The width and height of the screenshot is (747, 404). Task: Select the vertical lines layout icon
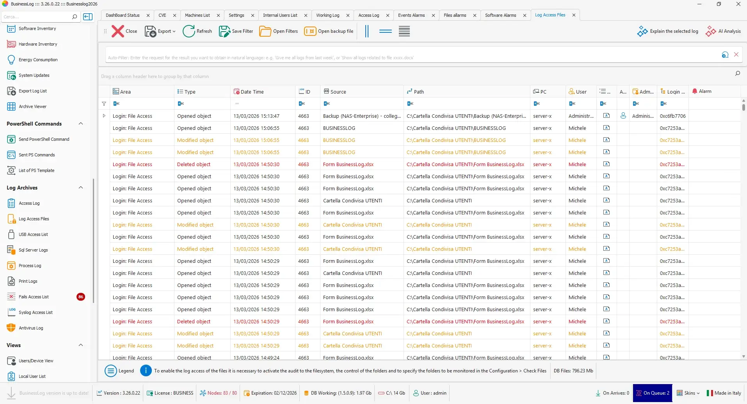coord(367,31)
